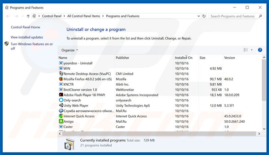Click the youndoo - Uninstall program icon

(x=61, y=63)
